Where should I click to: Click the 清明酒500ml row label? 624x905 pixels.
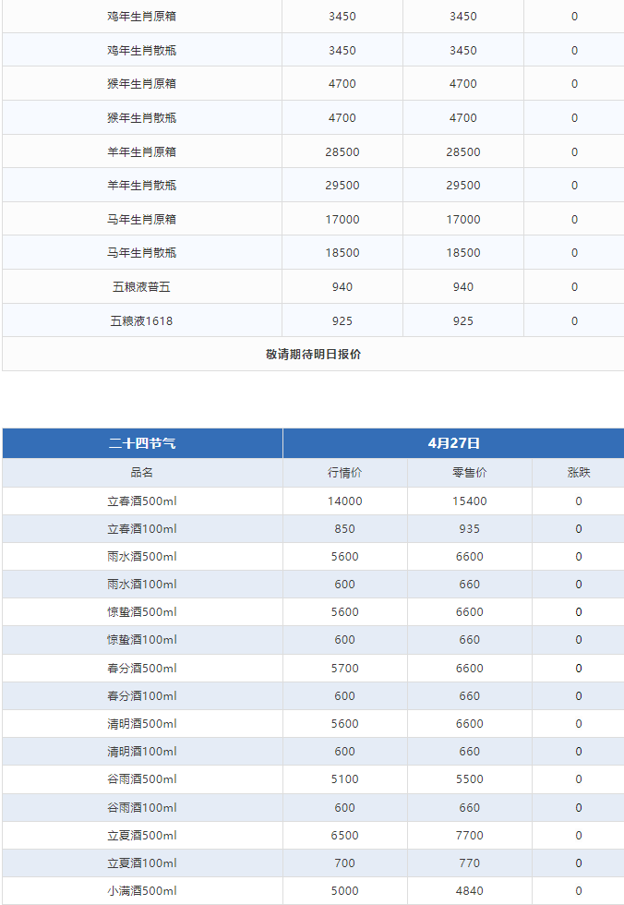[142, 724]
